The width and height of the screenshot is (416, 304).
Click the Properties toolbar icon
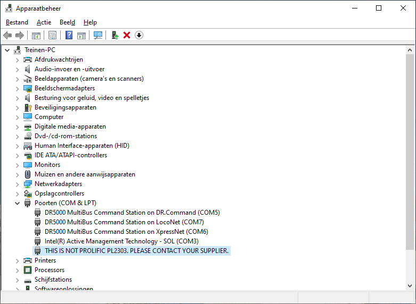point(52,35)
